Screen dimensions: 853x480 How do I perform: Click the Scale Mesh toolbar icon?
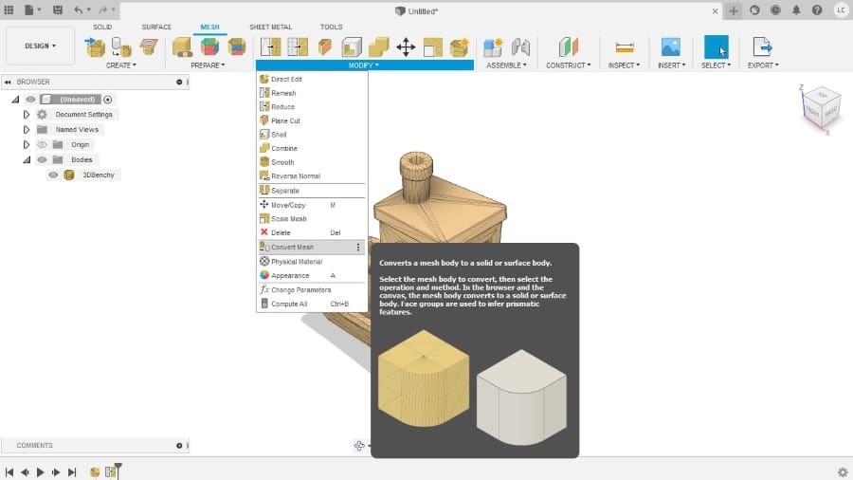[432, 46]
